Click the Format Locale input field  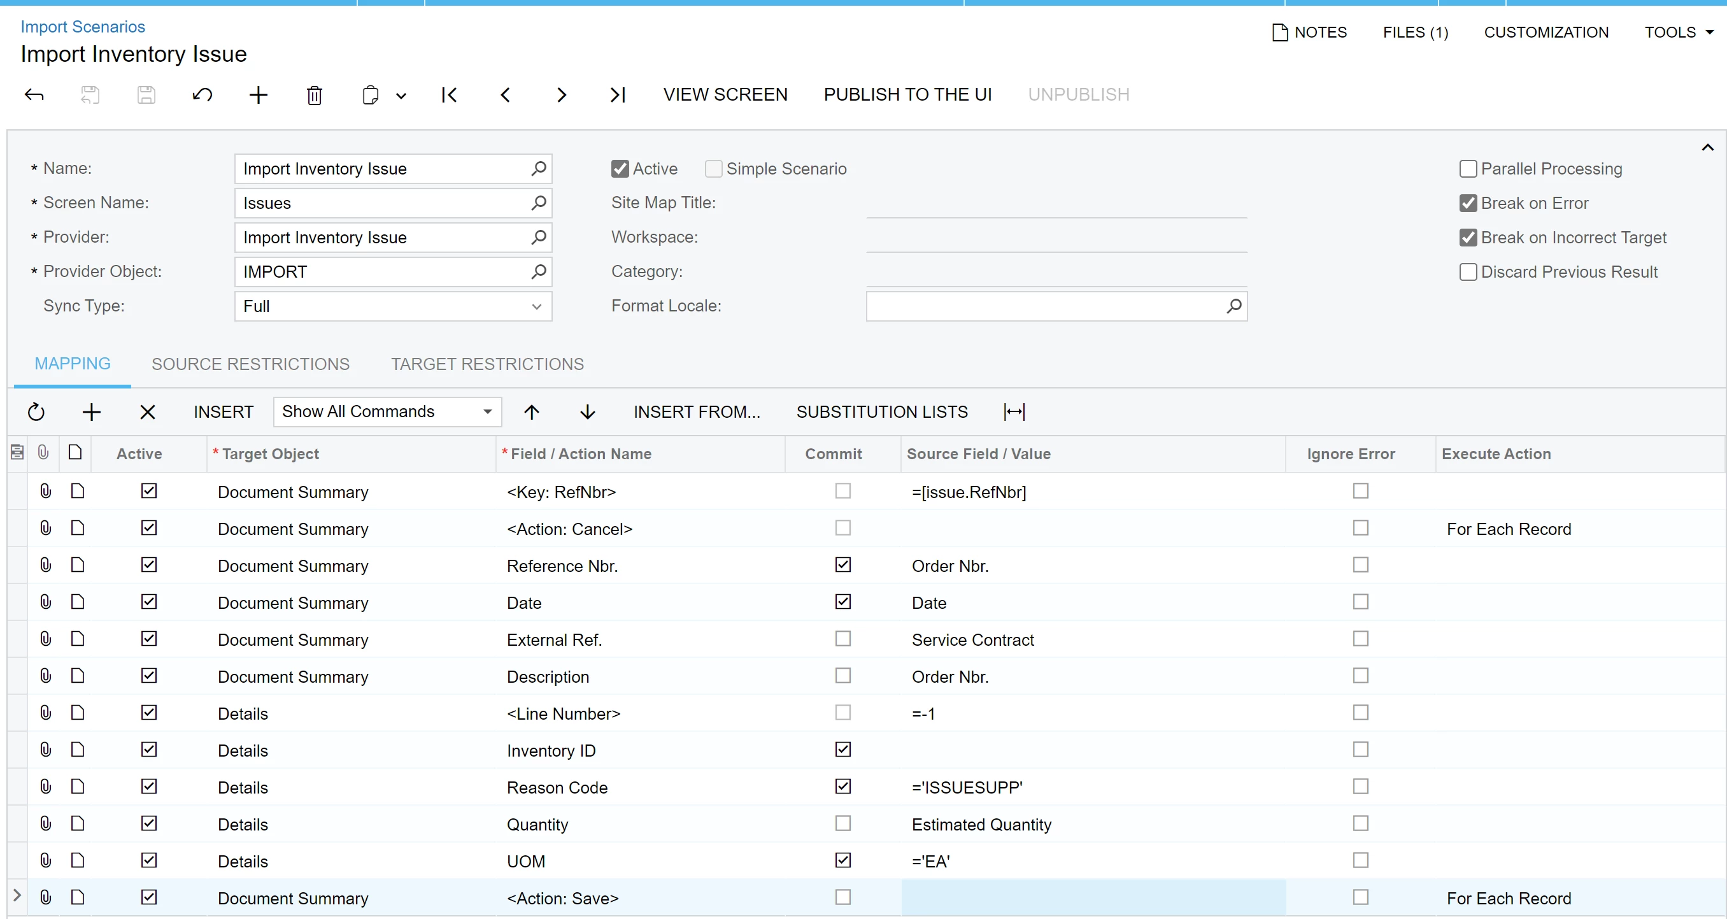(1046, 306)
